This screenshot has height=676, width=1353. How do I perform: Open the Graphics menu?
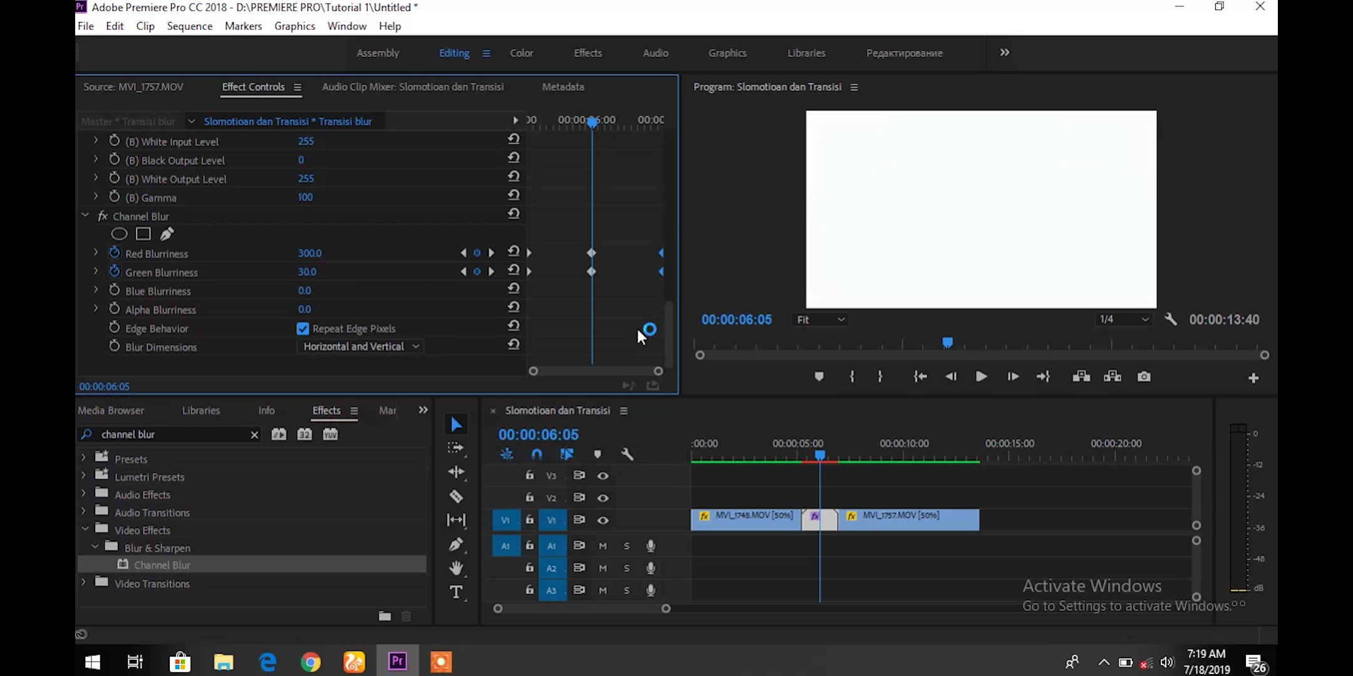point(294,26)
